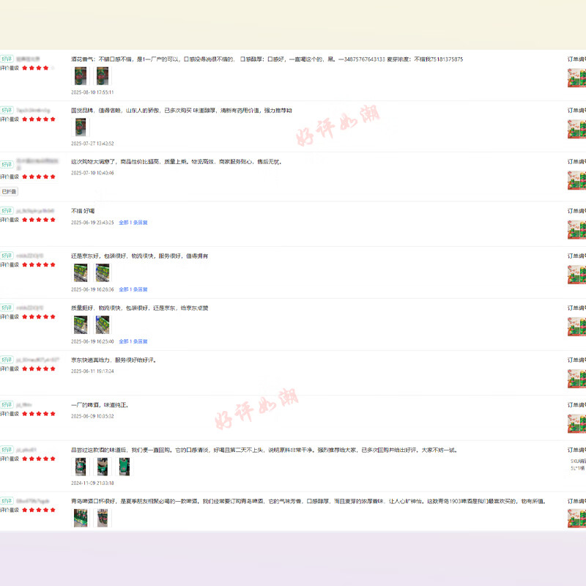Click 好评 tag on 一厂的啤酒 review

tap(7, 404)
